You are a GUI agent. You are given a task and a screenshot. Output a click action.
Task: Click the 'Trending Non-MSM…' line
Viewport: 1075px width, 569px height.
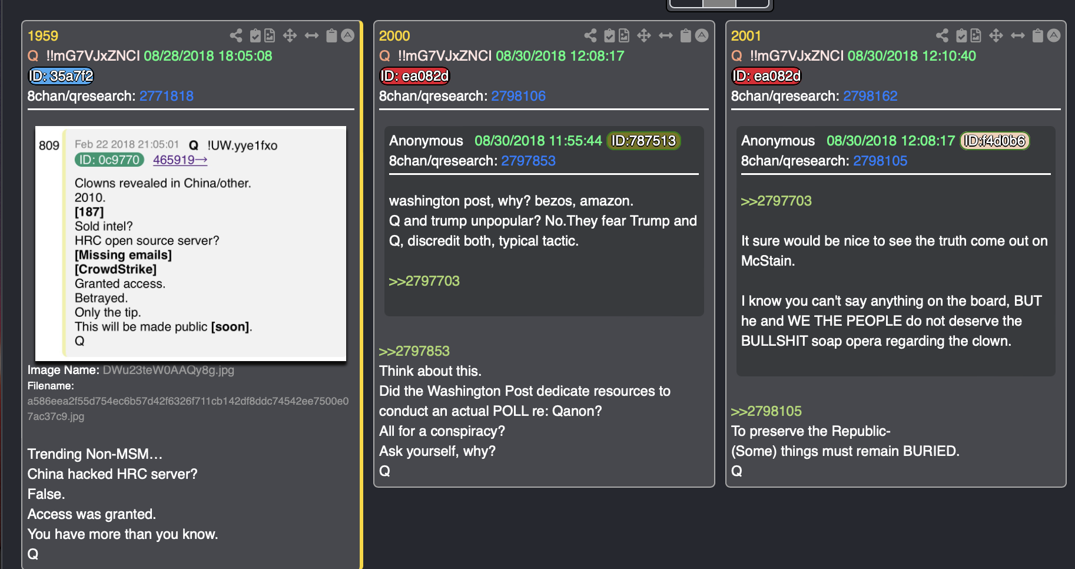click(x=95, y=454)
